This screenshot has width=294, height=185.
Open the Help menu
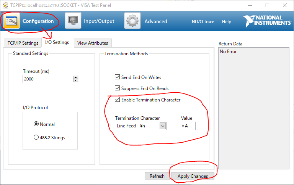pyautogui.click(x=227, y=22)
